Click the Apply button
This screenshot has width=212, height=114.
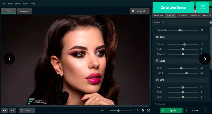click(x=171, y=110)
